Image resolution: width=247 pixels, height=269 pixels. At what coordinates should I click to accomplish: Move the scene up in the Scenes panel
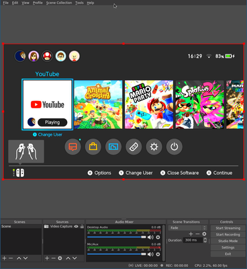click(19, 258)
